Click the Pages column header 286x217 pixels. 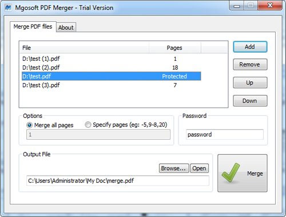coord(175,48)
